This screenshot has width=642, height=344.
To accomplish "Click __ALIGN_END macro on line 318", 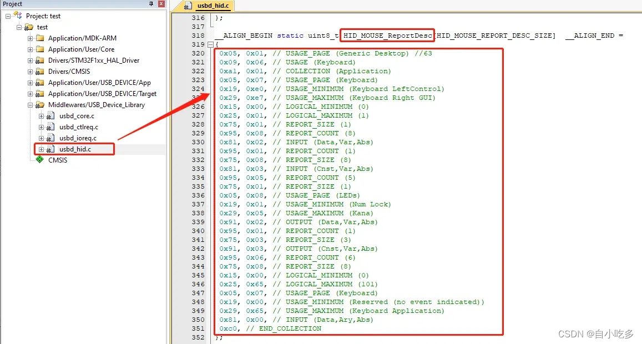I will coord(590,36).
